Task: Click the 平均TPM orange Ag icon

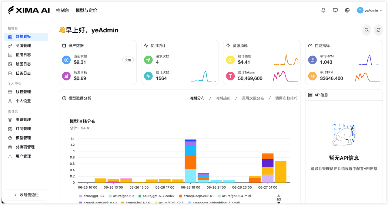Action: click(x=313, y=76)
